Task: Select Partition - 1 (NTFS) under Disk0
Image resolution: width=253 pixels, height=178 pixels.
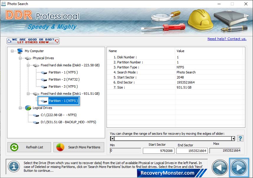Action: (x=63, y=72)
